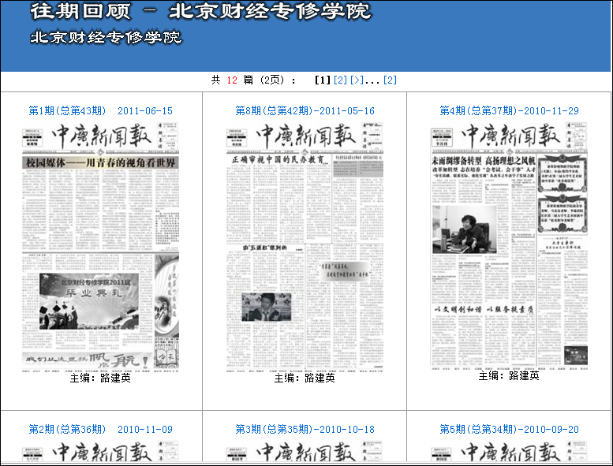Open issue 第8期(总第42期)-2011-05-16 link

click(x=305, y=111)
